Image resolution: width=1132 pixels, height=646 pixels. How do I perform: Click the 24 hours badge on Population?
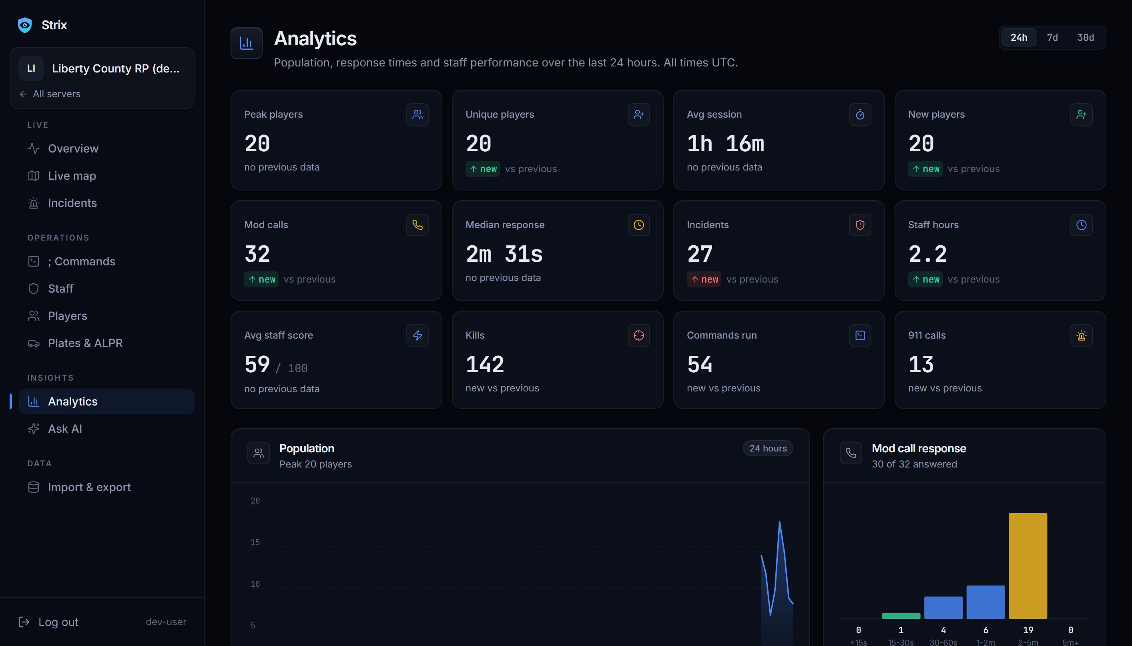point(768,449)
